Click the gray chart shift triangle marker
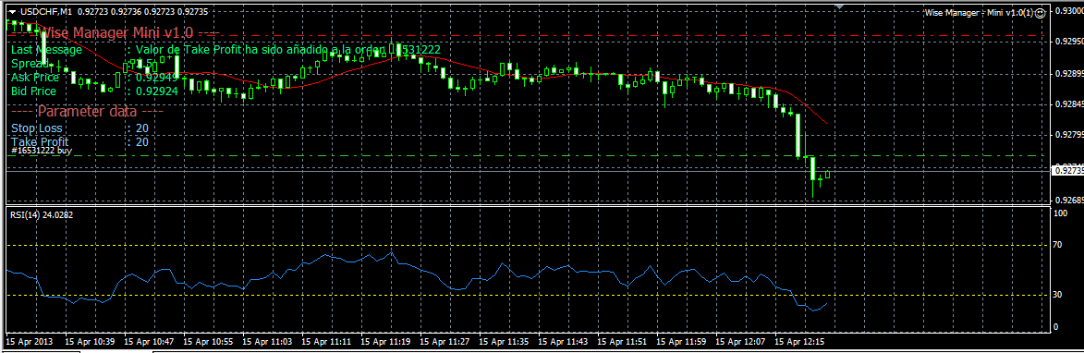This screenshot has width=1084, height=353. coord(840,6)
